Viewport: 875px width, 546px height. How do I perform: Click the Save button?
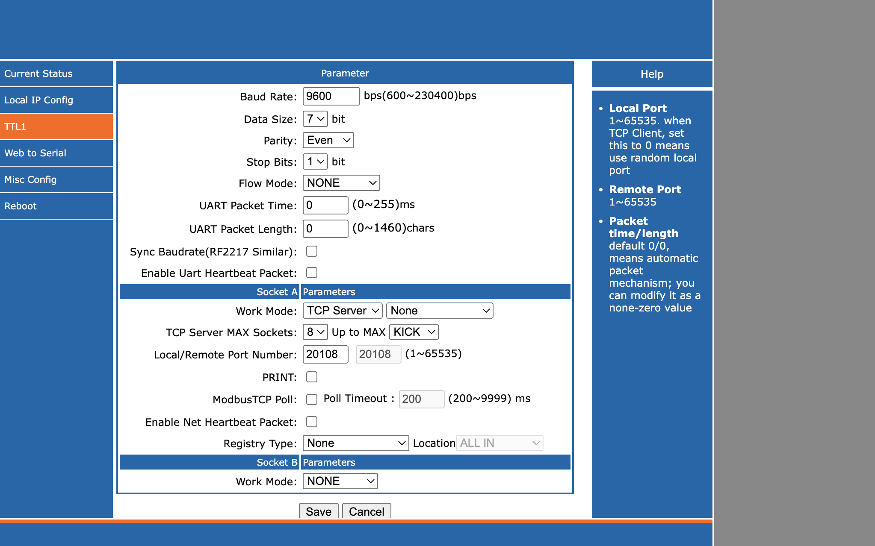click(x=319, y=511)
